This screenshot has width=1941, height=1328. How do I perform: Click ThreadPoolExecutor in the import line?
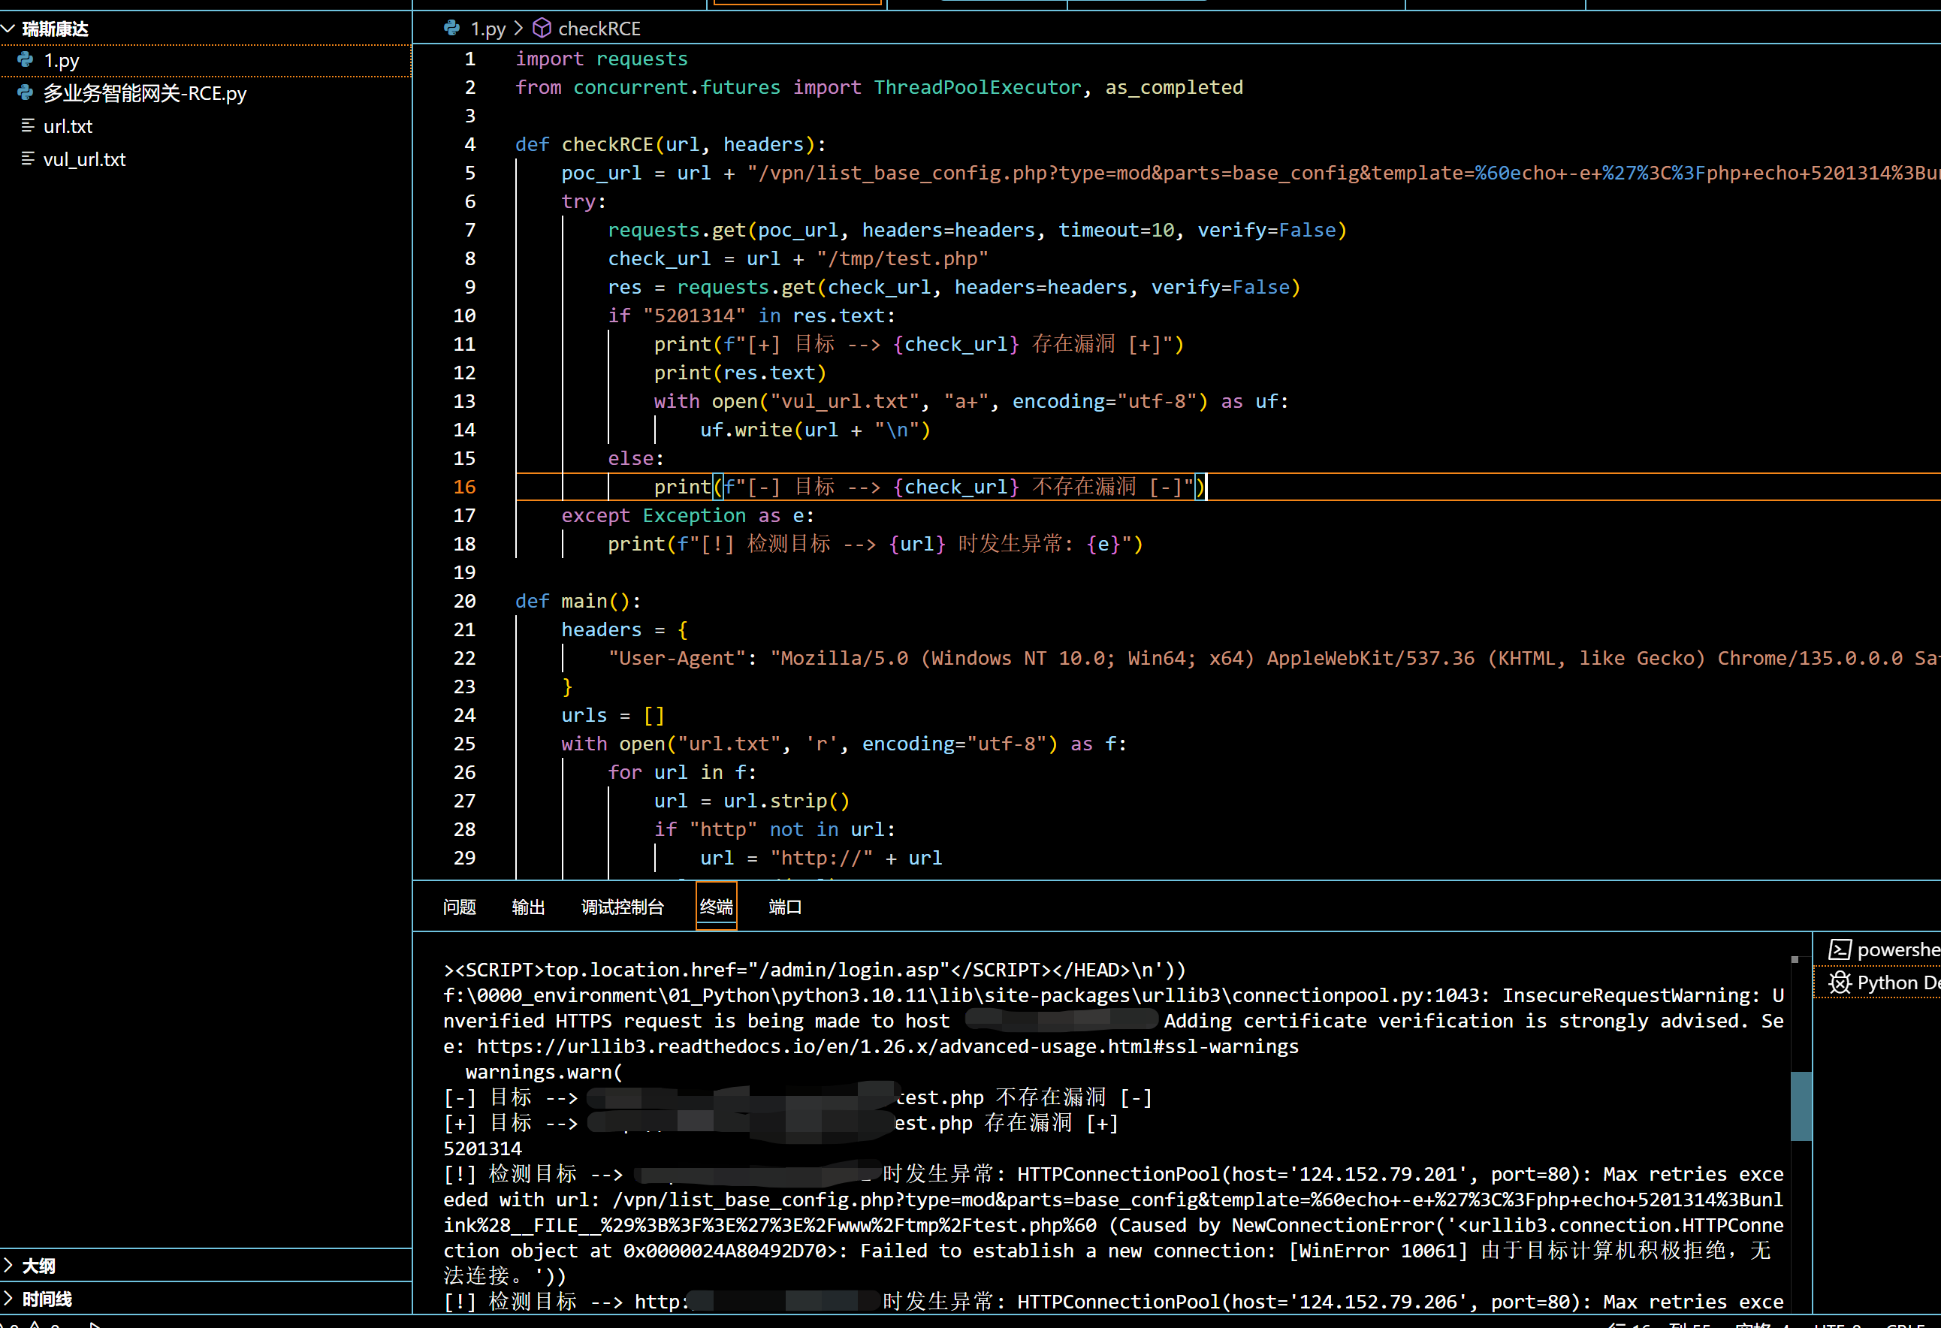coord(977,88)
